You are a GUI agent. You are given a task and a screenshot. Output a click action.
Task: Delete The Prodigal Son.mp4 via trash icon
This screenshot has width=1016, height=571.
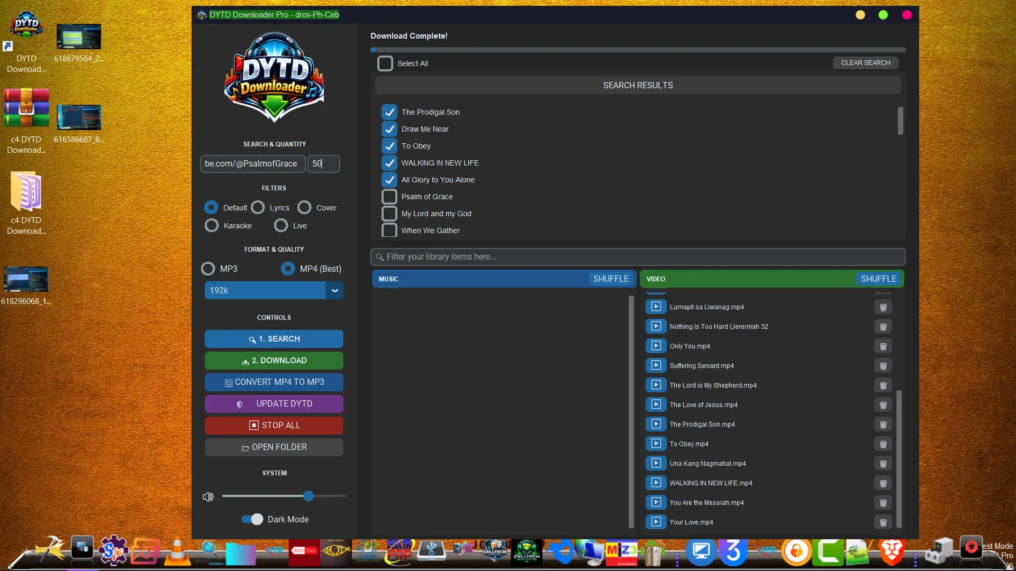[x=883, y=425]
